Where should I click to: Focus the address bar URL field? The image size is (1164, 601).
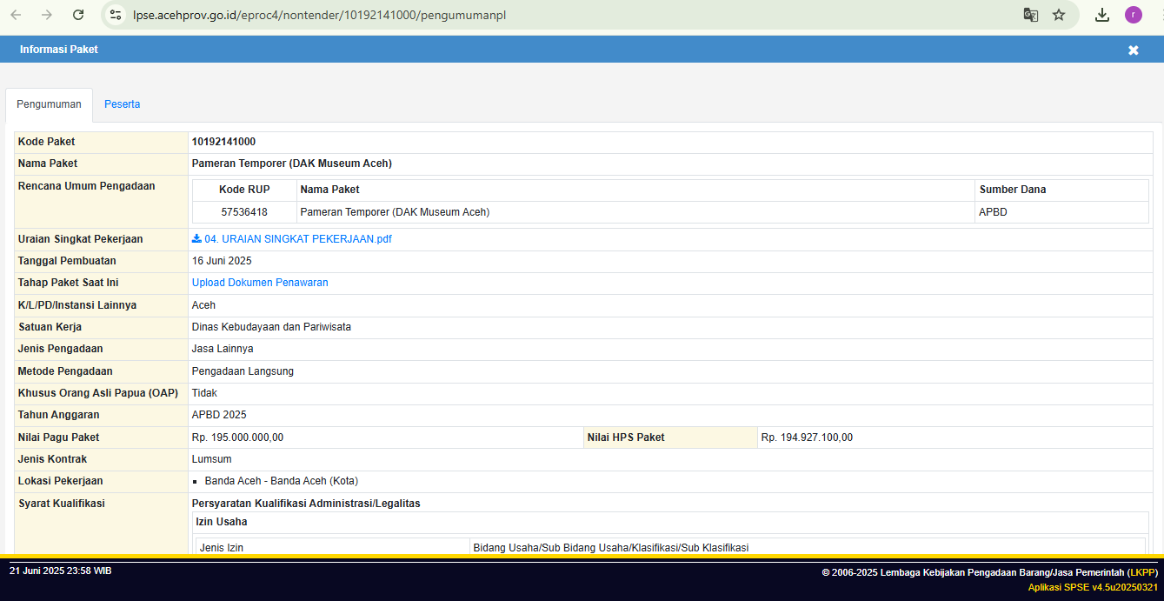click(522, 15)
